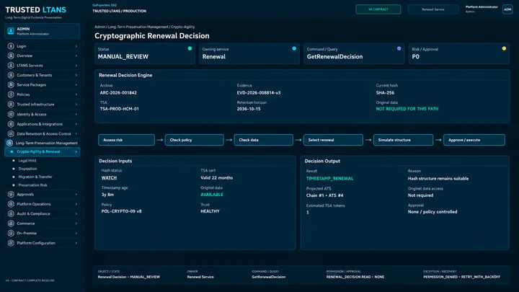Click the ADMIN Platform Administrator card

(42, 31)
